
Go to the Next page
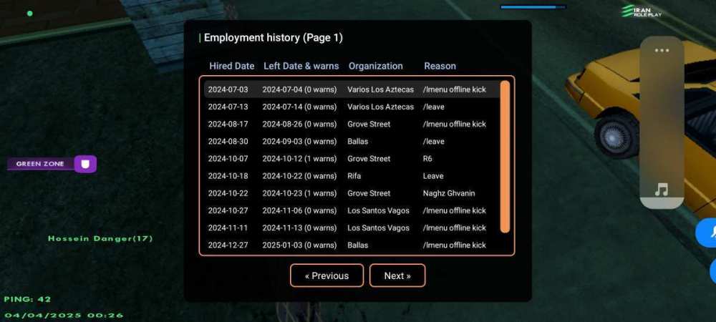pyautogui.click(x=397, y=275)
